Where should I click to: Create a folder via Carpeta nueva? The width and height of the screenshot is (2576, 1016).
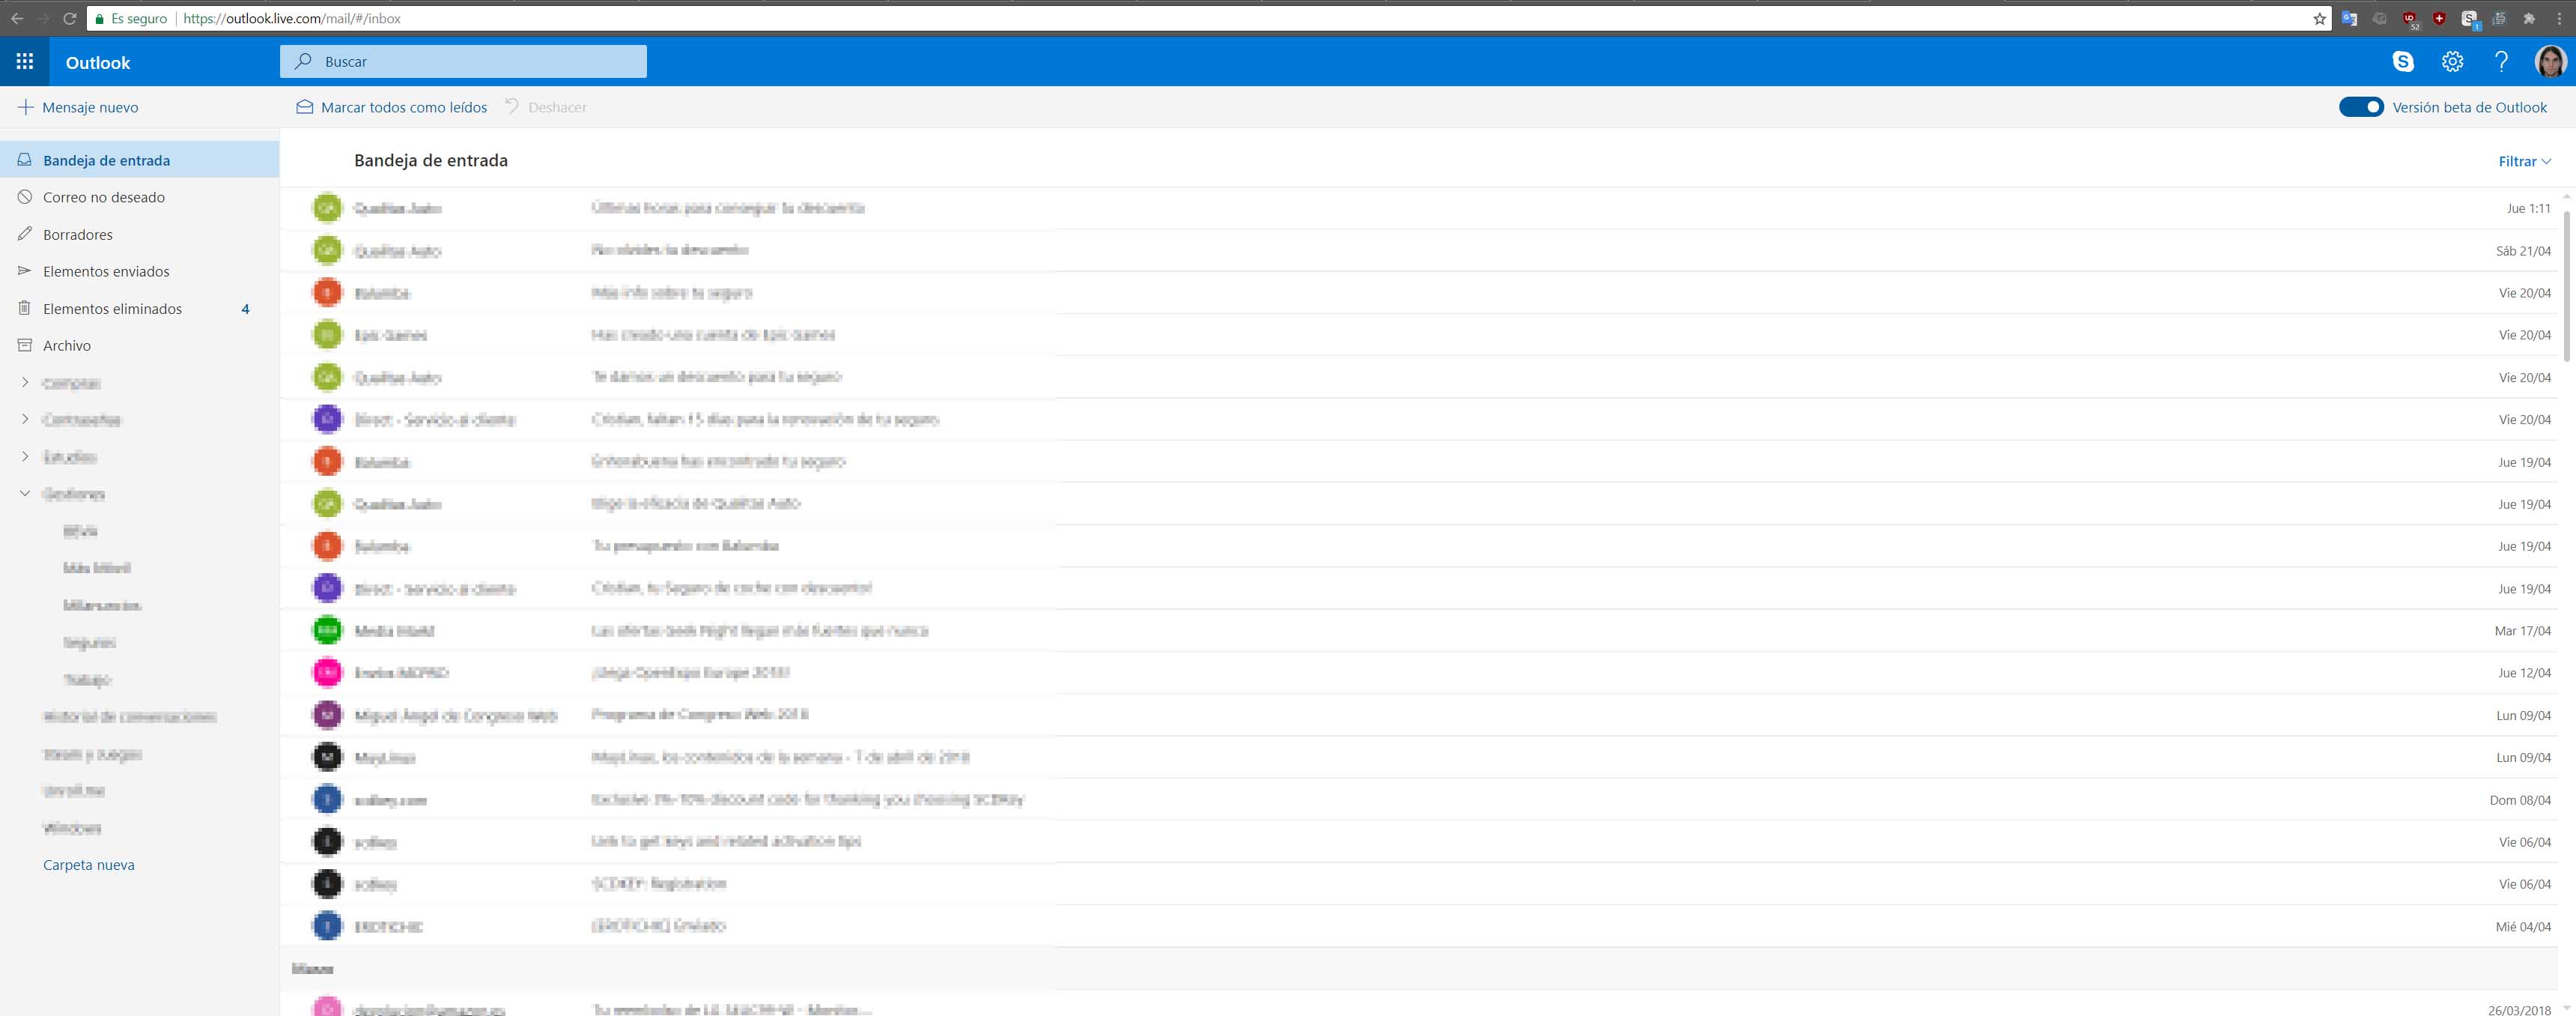coord(89,865)
